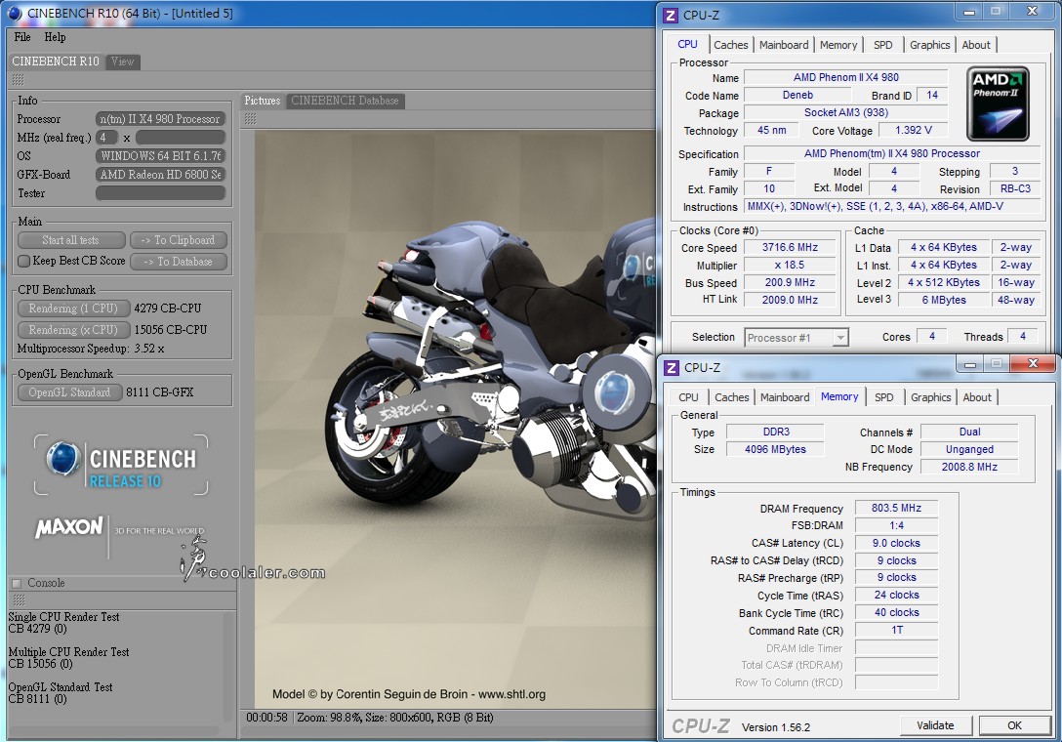Image resolution: width=1062 pixels, height=742 pixels.
Task: Click the OK button in CPU-Z
Action: 1014,725
